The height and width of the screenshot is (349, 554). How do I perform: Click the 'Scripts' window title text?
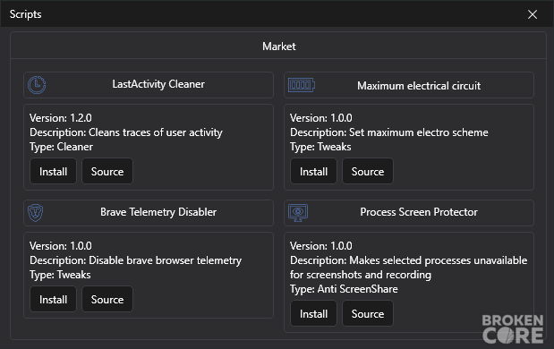pos(25,14)
